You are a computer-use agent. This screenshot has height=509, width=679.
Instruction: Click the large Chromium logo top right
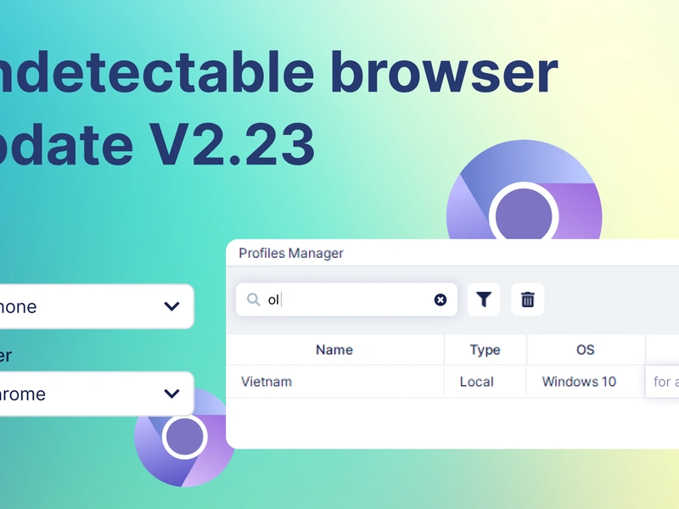pyautogui.click(x=524, y=189)
